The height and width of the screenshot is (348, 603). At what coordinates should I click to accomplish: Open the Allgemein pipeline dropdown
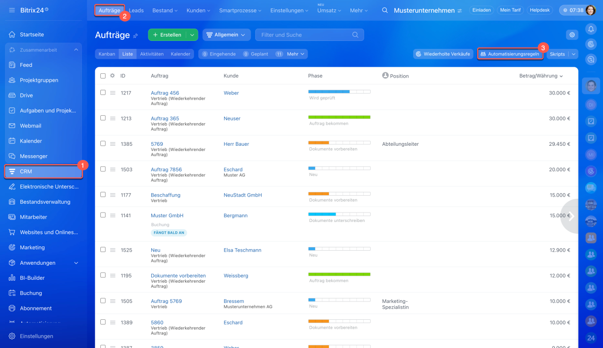(226, 35)
